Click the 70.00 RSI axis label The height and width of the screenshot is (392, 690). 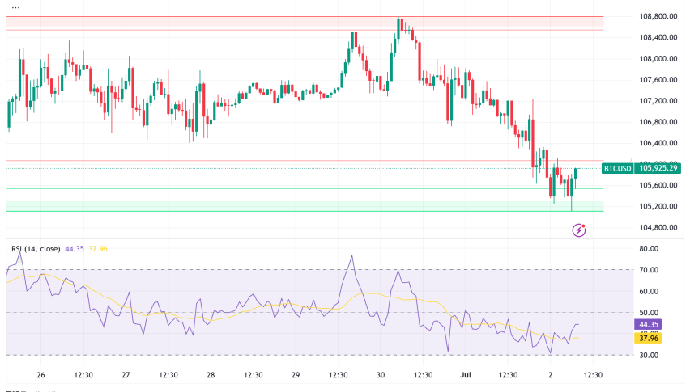tap(649, 270)
